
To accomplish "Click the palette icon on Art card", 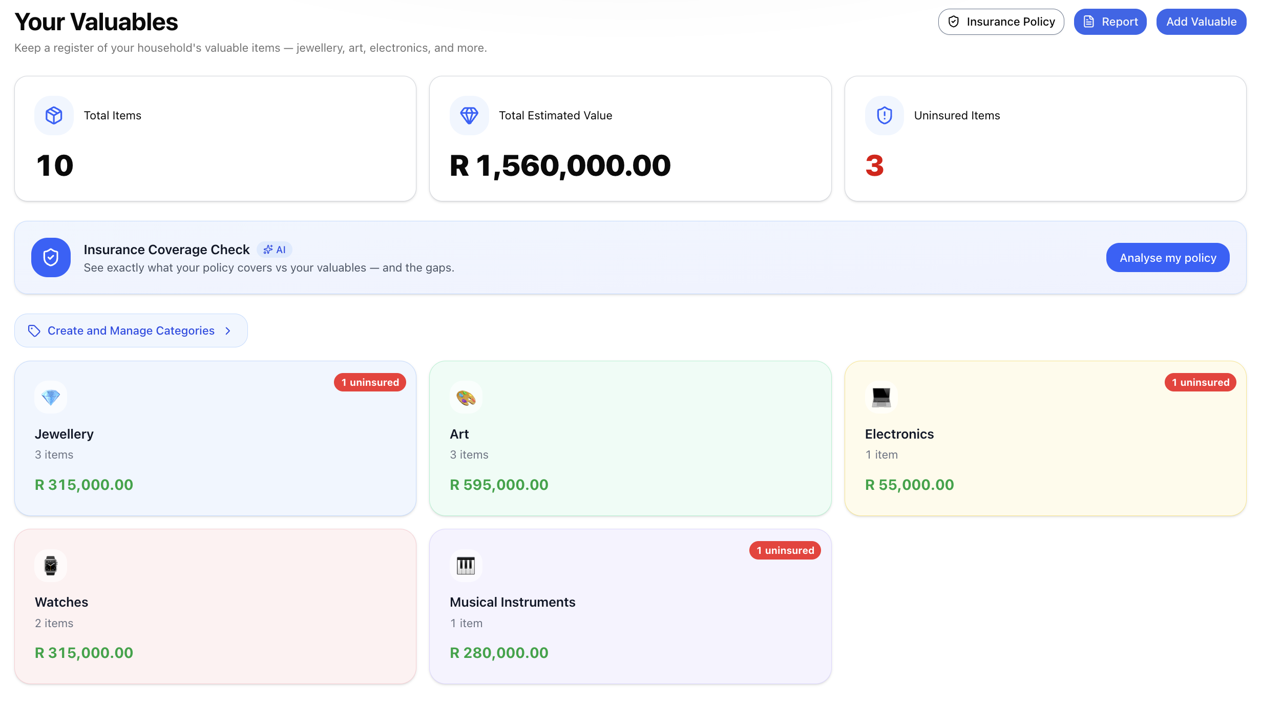I will (466, 397).
